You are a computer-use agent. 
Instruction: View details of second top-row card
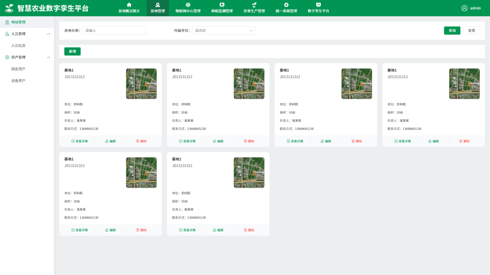click(x=187, y=141)
